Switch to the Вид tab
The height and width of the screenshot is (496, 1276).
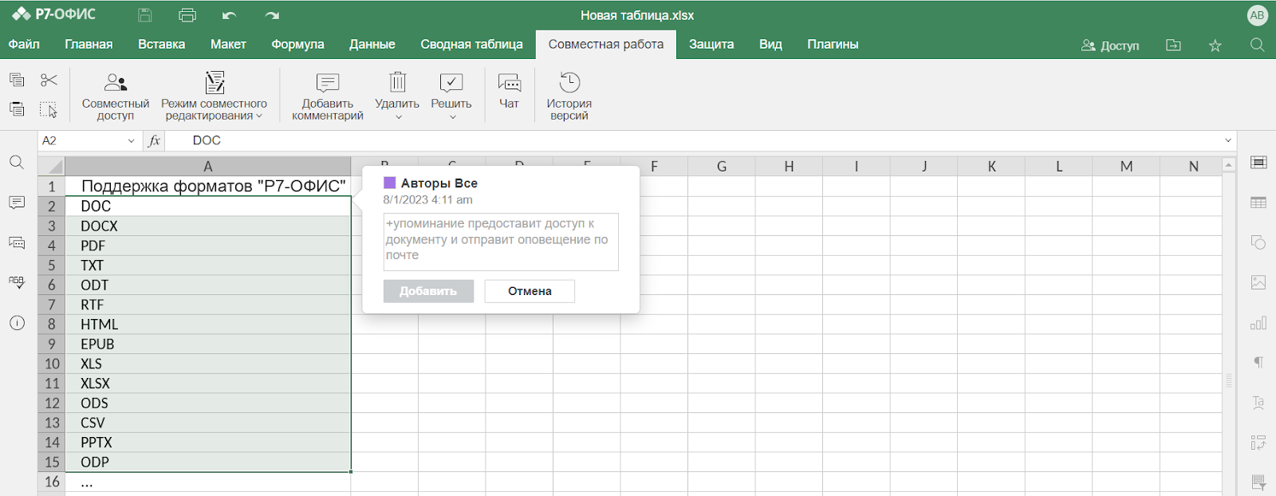point(770,45)
